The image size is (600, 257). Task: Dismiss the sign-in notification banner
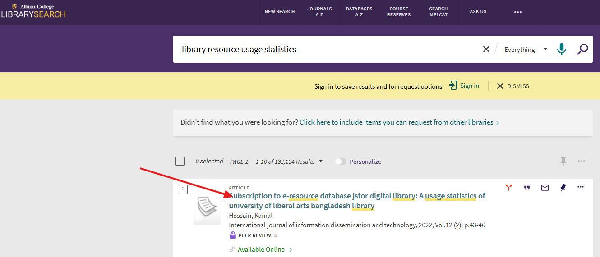coord(513,86)
